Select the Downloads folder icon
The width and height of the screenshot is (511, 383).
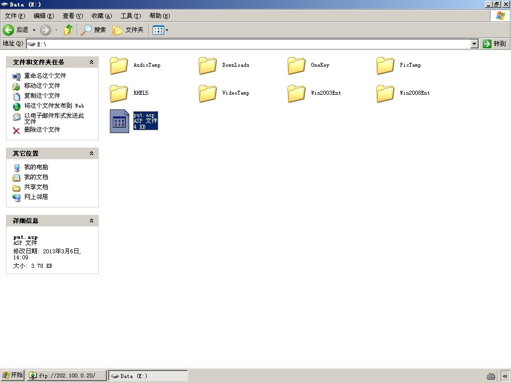click(x=208, y=65)
